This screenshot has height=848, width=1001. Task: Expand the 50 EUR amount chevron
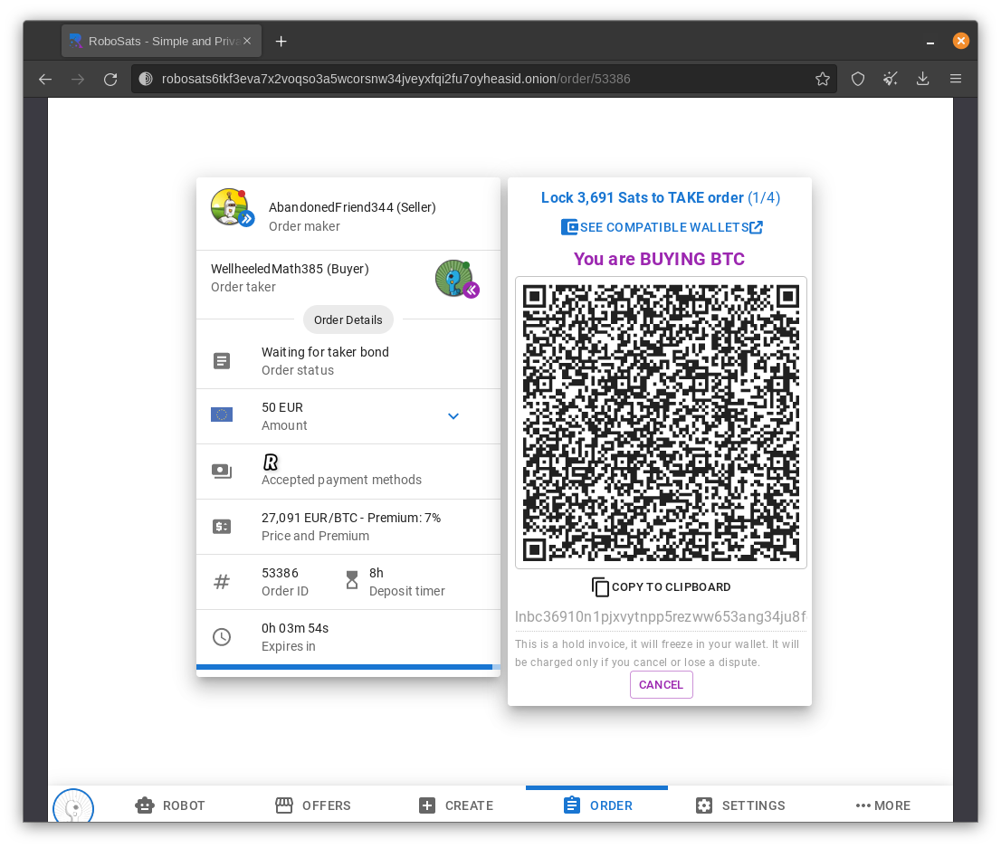coord(453,416)
